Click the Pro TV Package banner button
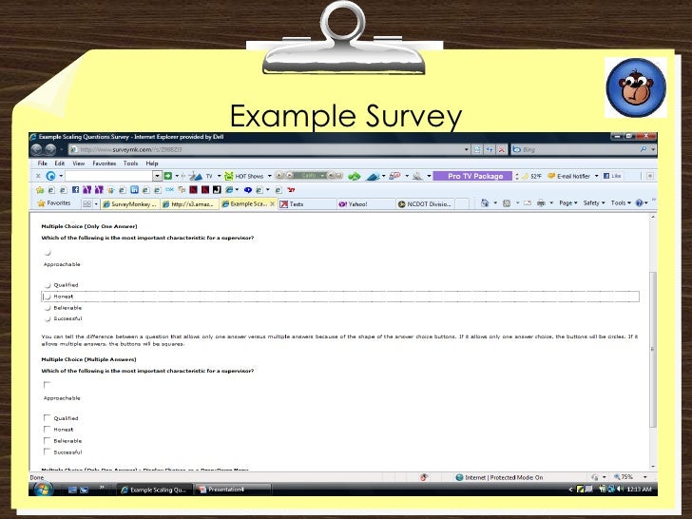Viewport: 692px width, 519px height. point(472,176)
